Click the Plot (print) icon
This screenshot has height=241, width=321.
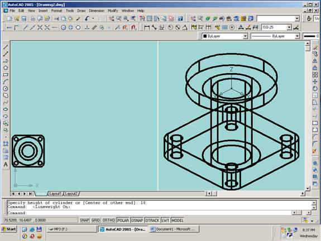coord(33,18)
